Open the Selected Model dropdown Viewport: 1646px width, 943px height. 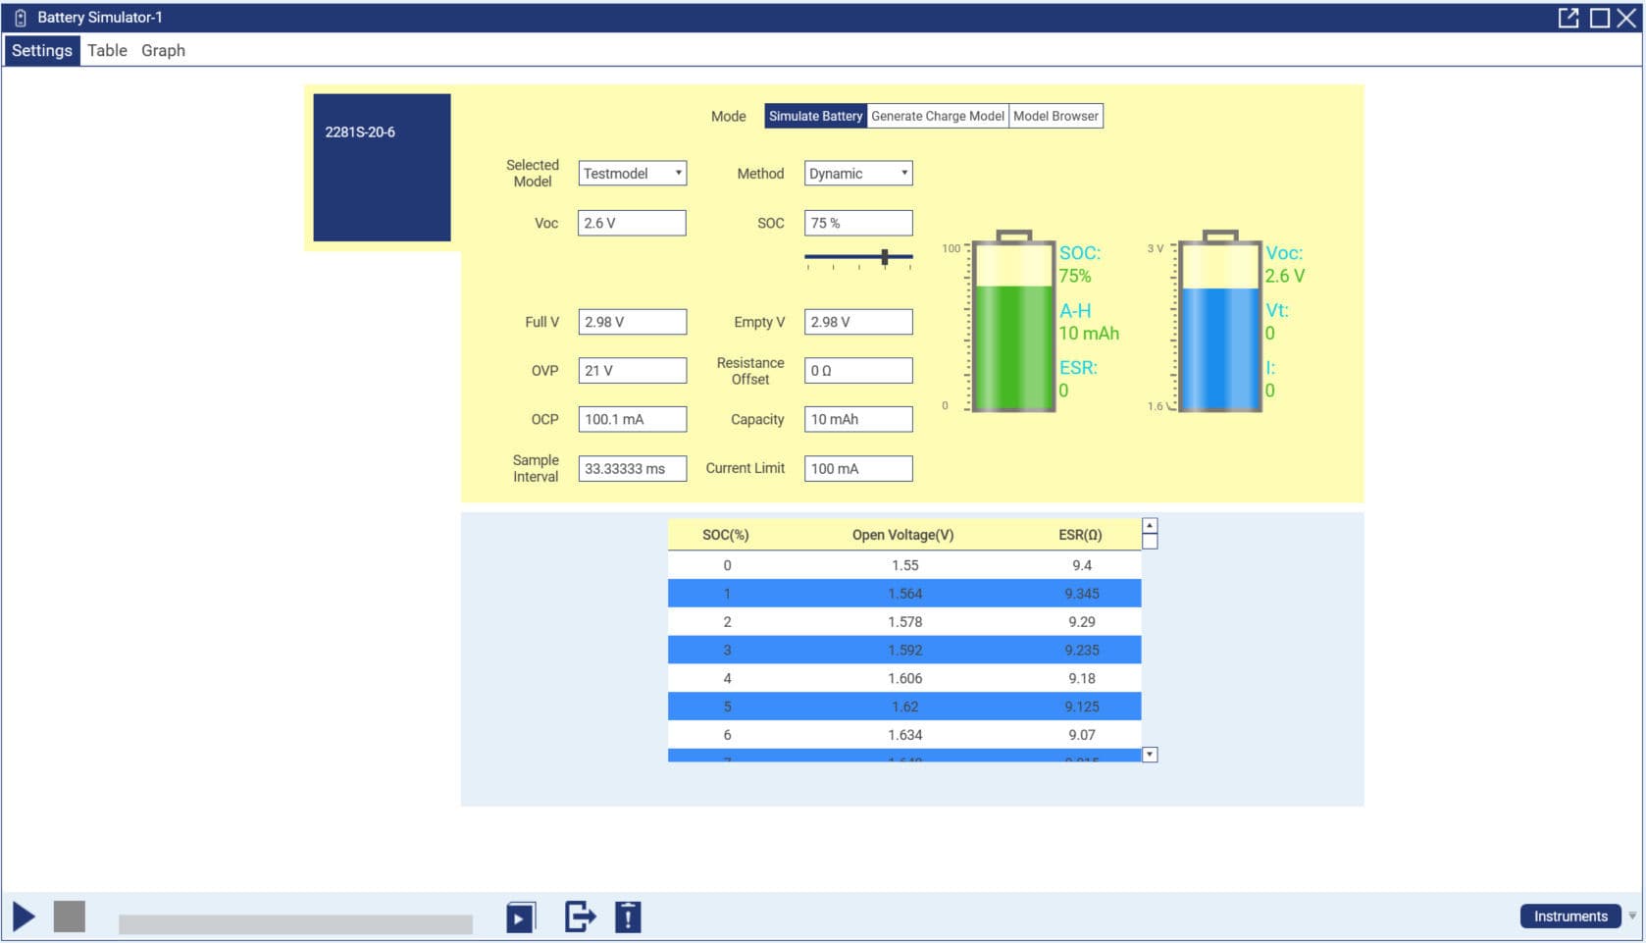[x=678, y=173]
